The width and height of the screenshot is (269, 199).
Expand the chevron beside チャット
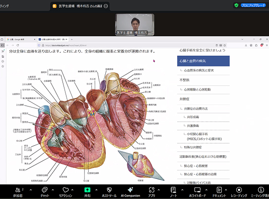coord(53,190)
